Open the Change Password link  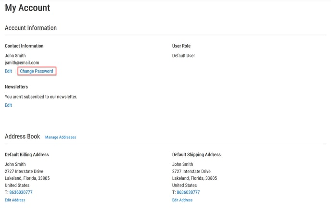coord(37,71)
